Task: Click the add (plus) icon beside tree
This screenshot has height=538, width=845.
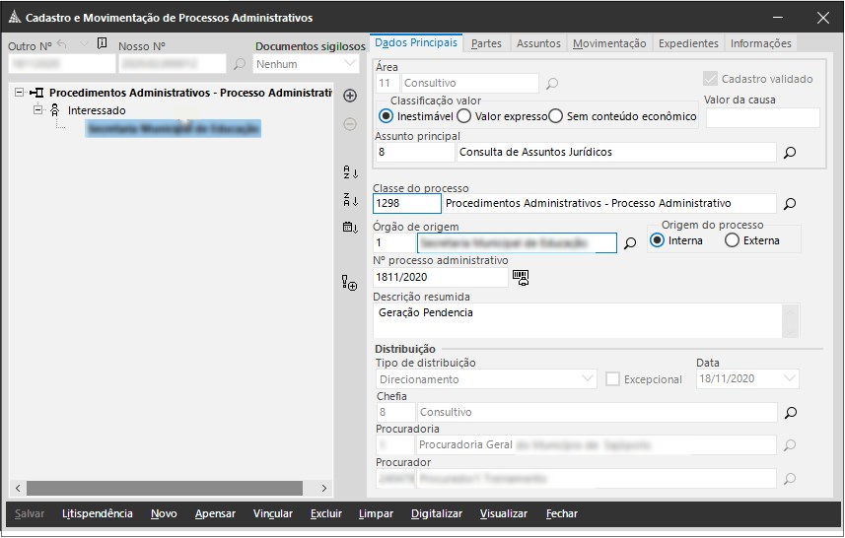Action: (350, 96)
